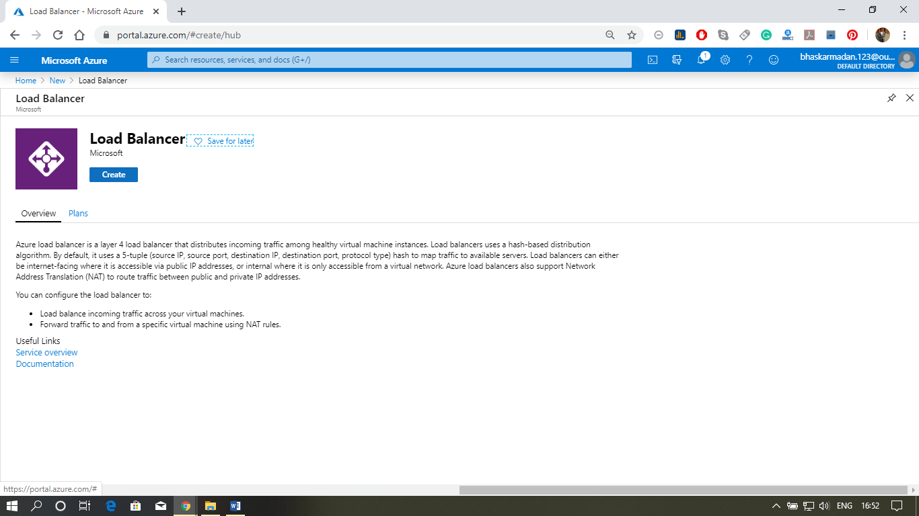Show hidden system tray icons
The height and width of the screenshot is (516, 919).
tap(776, 506)
